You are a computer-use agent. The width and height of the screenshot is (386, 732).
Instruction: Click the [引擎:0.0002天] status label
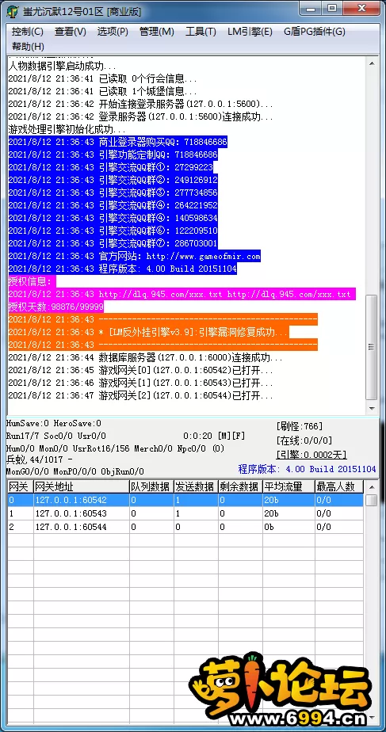point(311,455)
